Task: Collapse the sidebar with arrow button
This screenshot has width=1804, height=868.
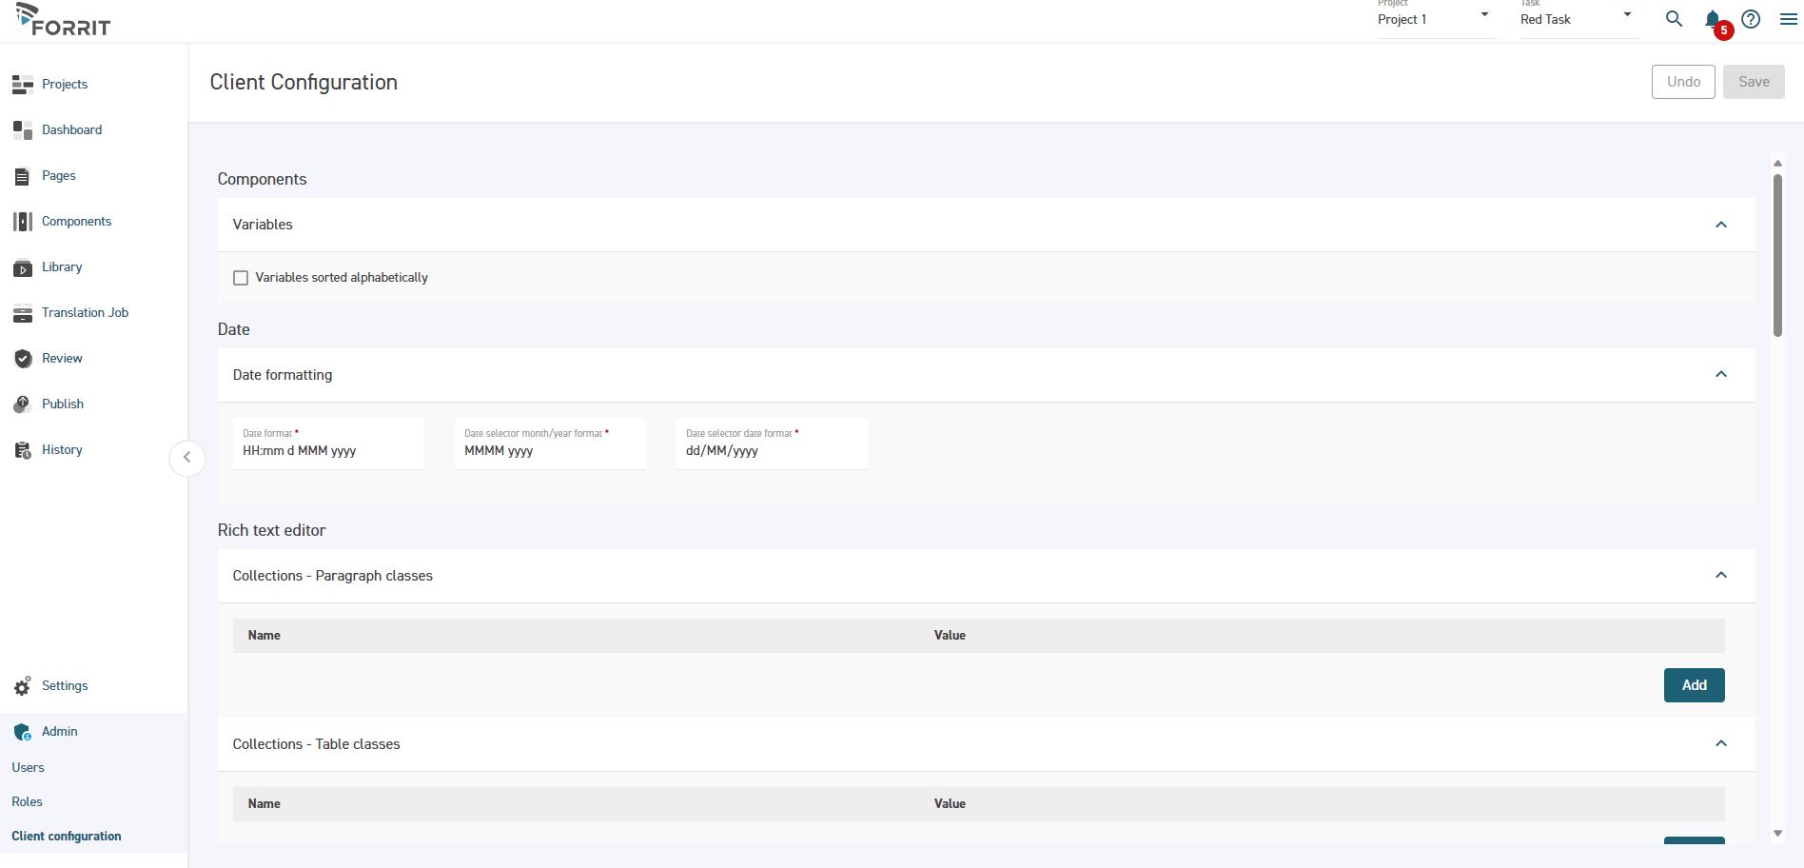Action: coord(187,458)
